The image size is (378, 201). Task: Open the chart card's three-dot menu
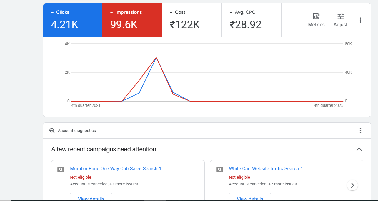[x=360, y=20]
